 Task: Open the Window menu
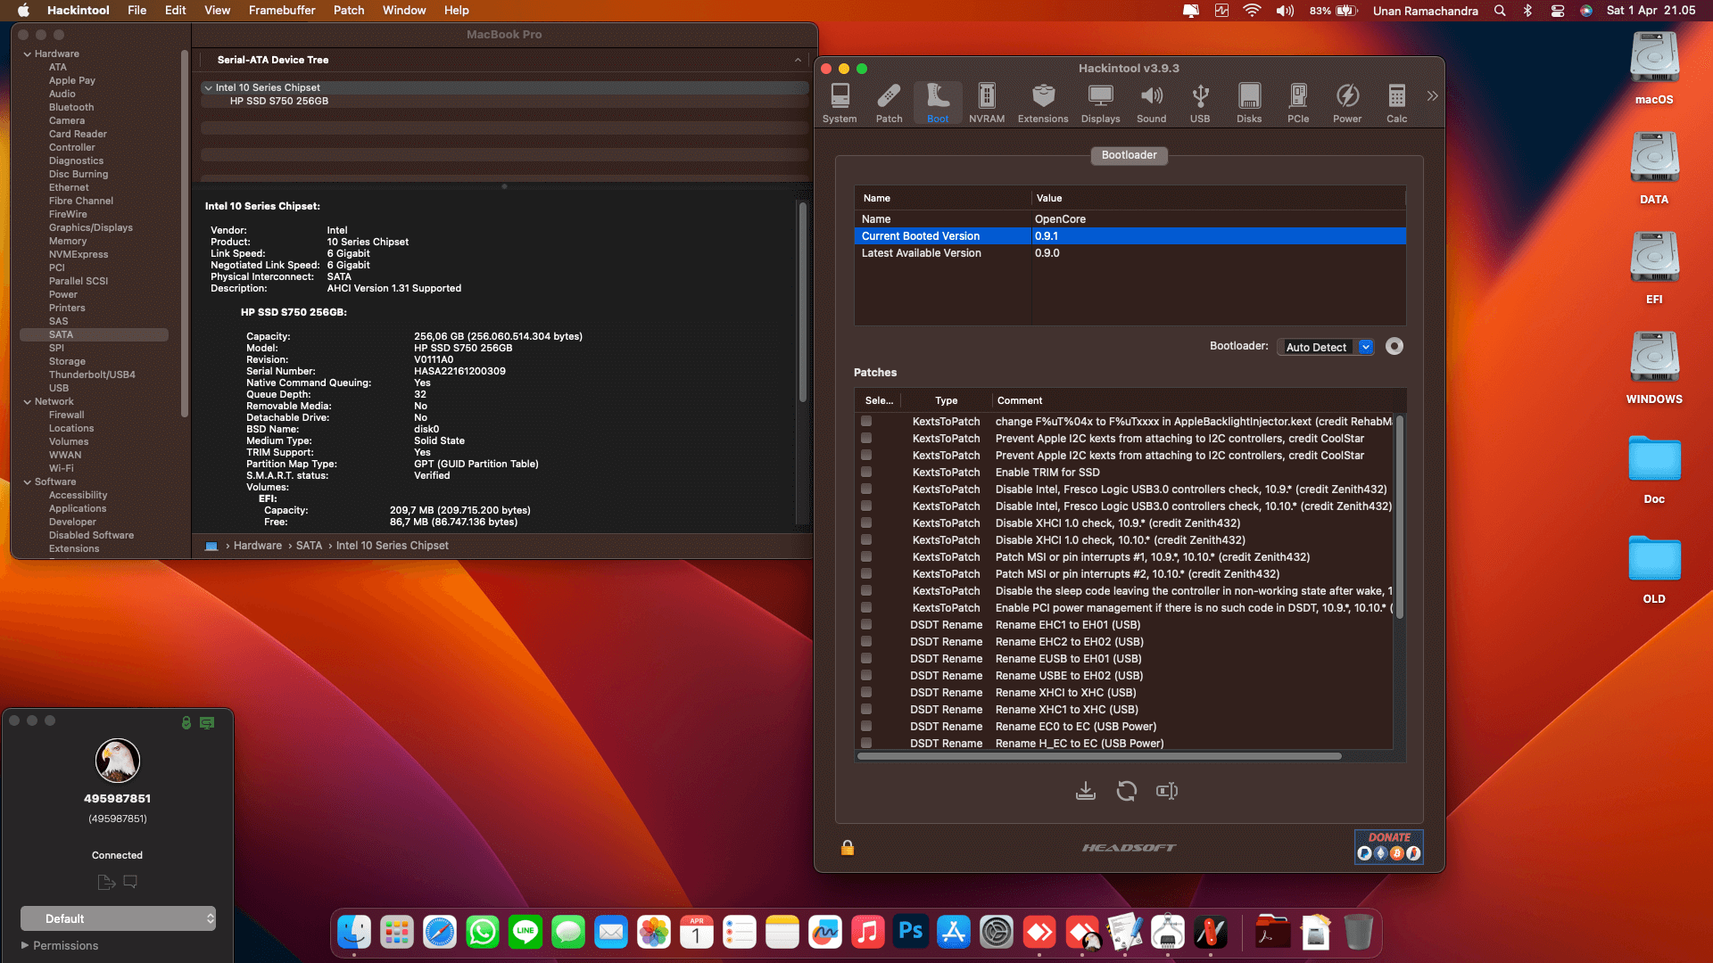tap(404, 10)
